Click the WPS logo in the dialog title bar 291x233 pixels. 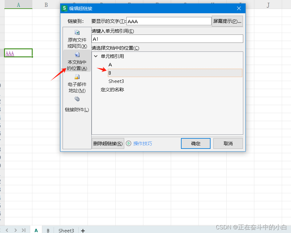tap(64, 8)
